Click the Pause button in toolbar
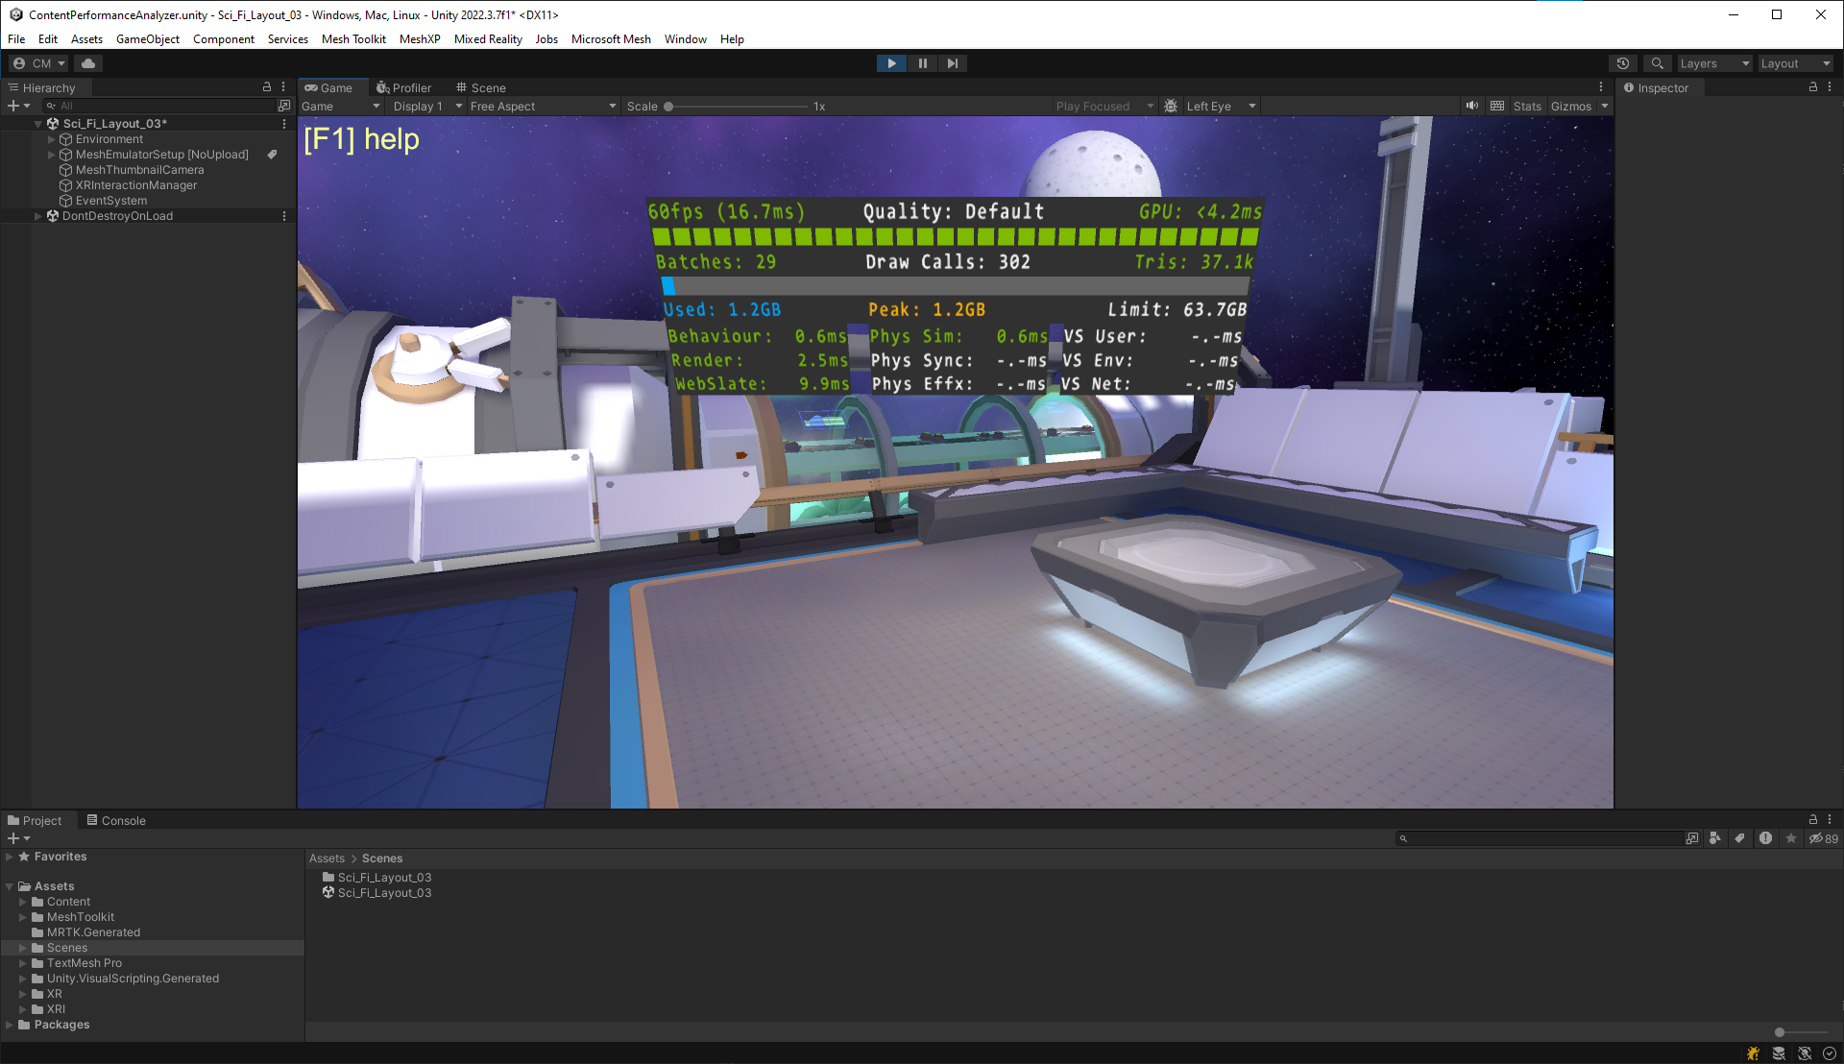The height and width of the screenshot is (1064, 1844). (922, 63)
